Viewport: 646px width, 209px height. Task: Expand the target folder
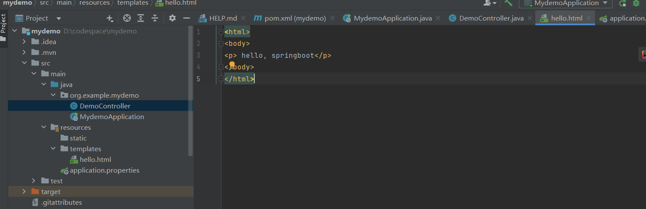click(24, 192)
